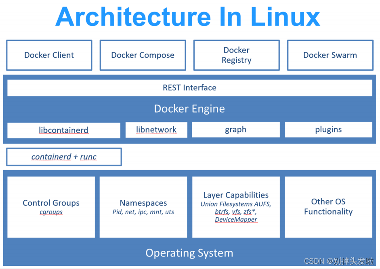
Task: Click the Docker Registry box
Action: point(237,55)
